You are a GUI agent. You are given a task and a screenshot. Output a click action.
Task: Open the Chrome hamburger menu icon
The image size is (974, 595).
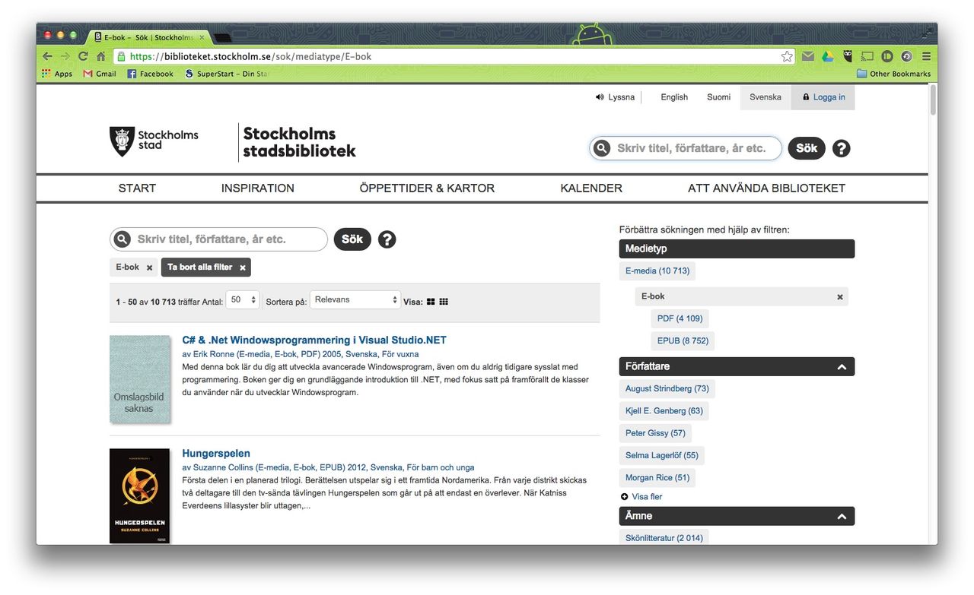(x=926, y=55)
